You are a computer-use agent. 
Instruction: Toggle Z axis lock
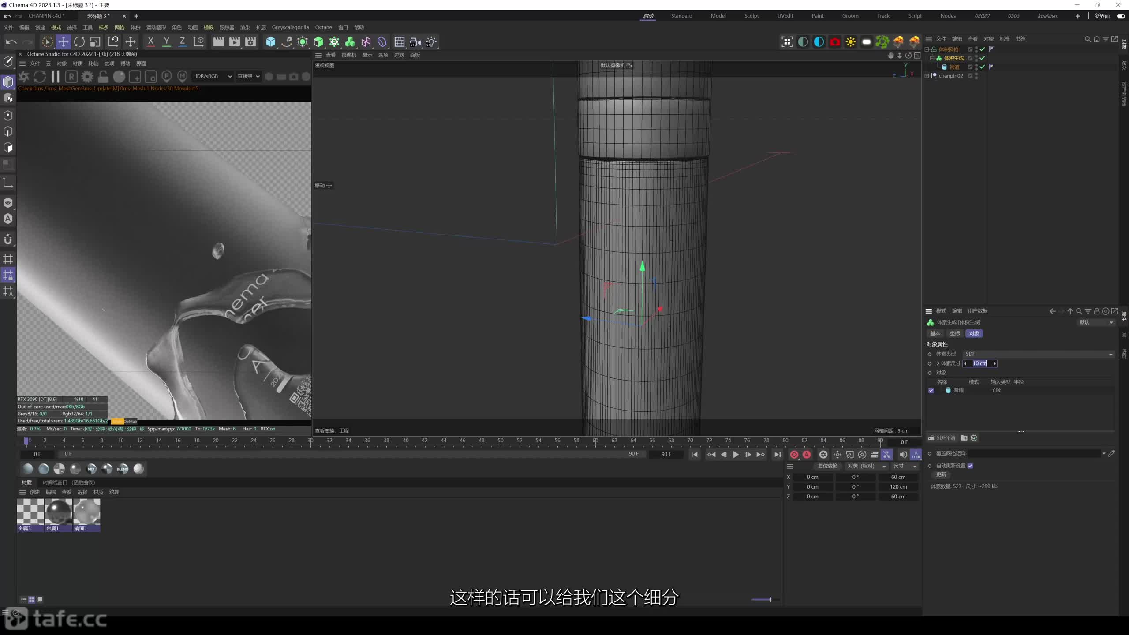pyautogui.click(x=182, y=42)
